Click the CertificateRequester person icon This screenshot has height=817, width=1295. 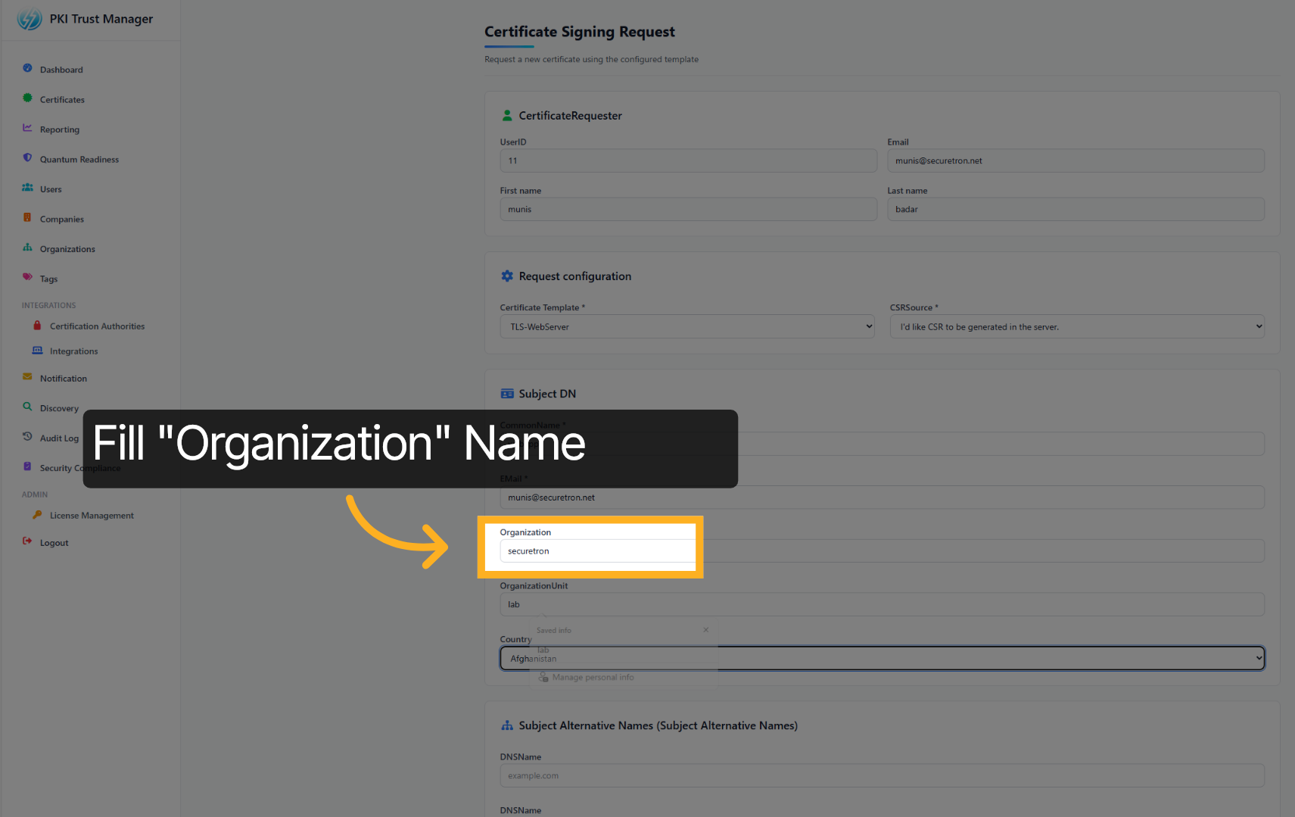click(506, 115)
